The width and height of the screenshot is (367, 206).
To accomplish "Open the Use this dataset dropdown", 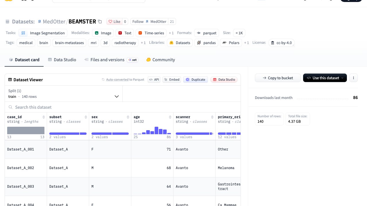I will click(325, 78).
